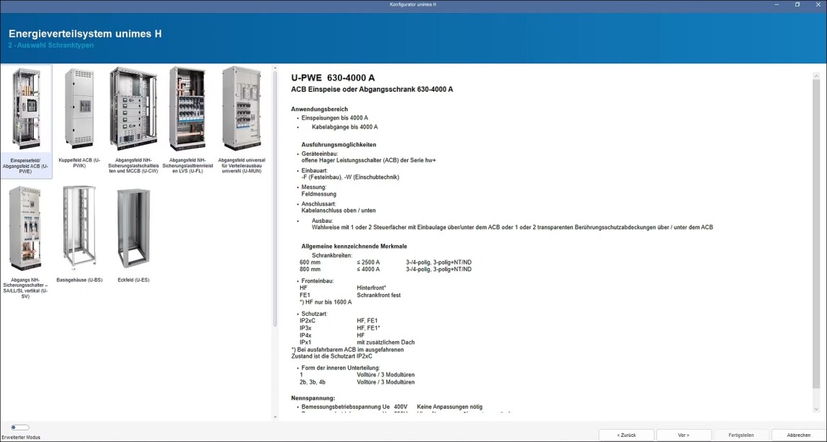Go forward with the Vor button
The height and width of the screenshot is (442, 827).
[684, 435]
